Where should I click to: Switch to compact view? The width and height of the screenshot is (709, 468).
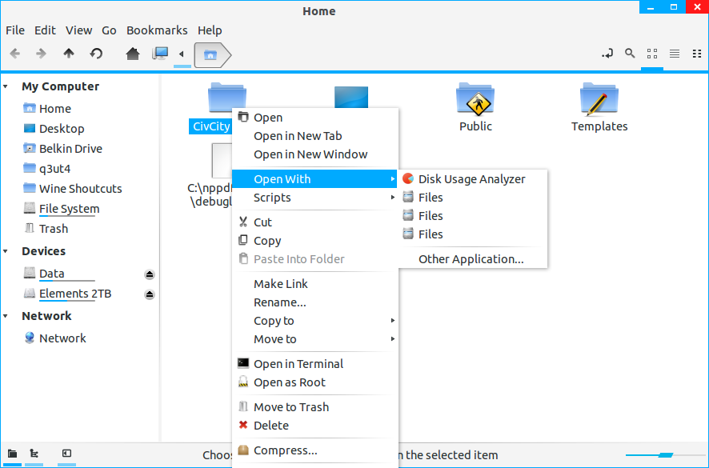coord(696,54)
